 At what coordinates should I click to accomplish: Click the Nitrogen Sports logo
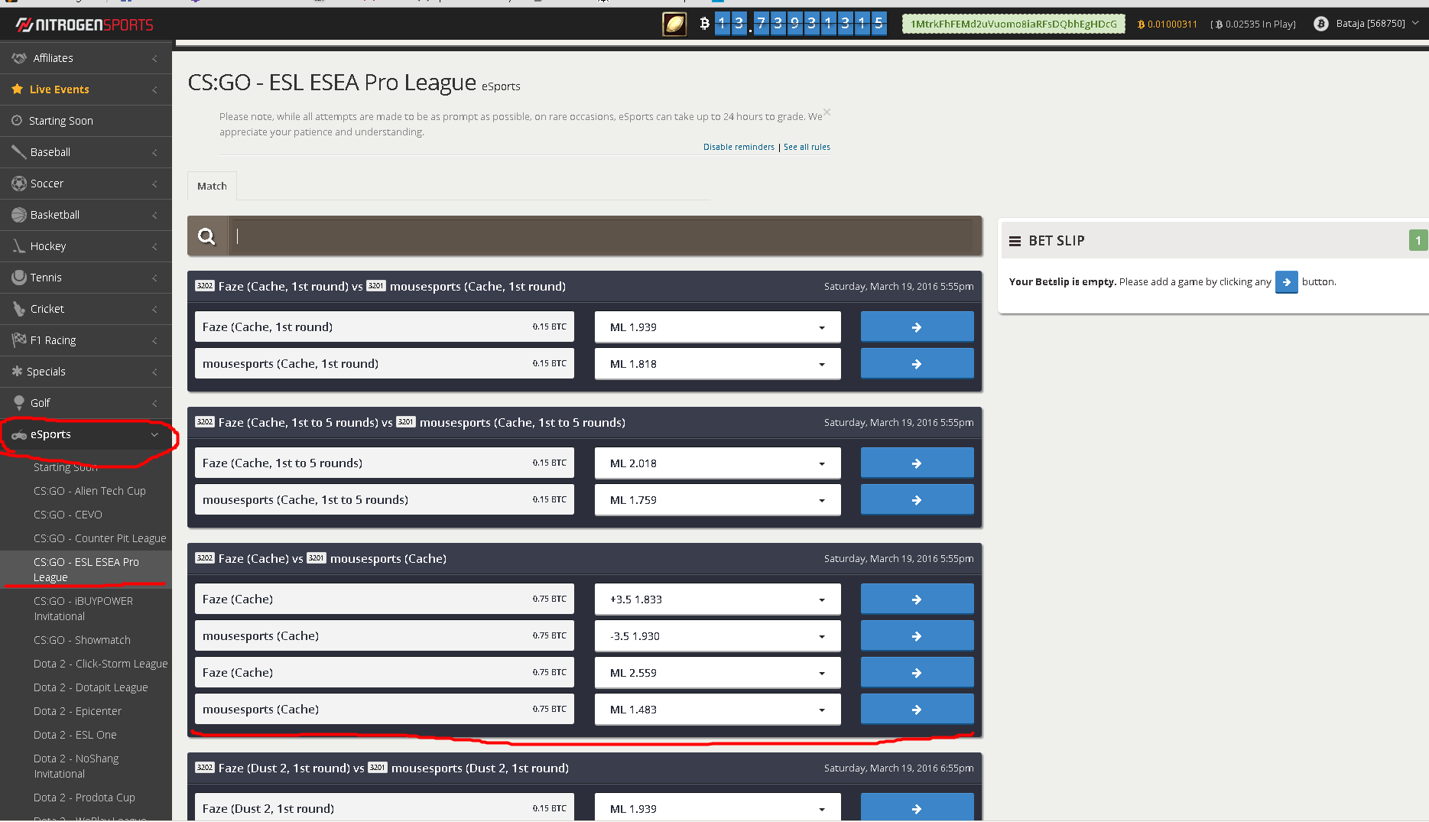(x=84, y=24)
